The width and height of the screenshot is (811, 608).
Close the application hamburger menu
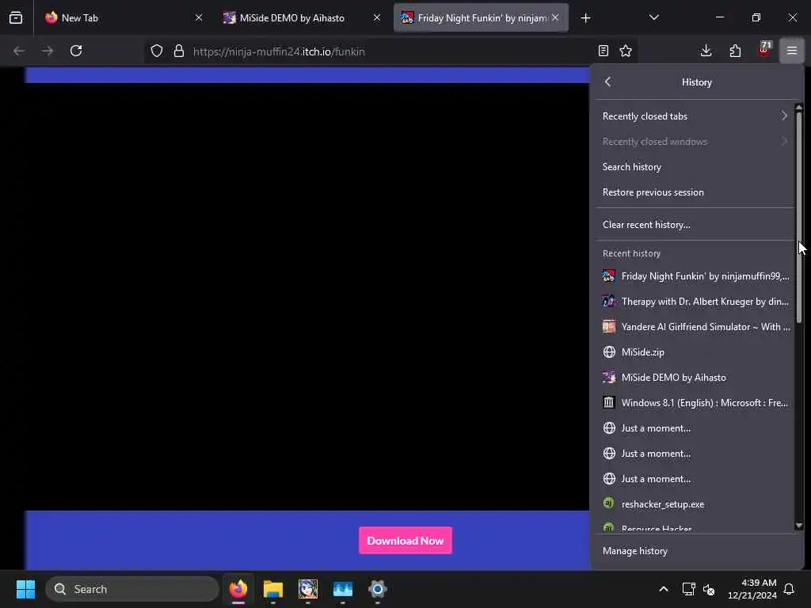pos(792,51)
